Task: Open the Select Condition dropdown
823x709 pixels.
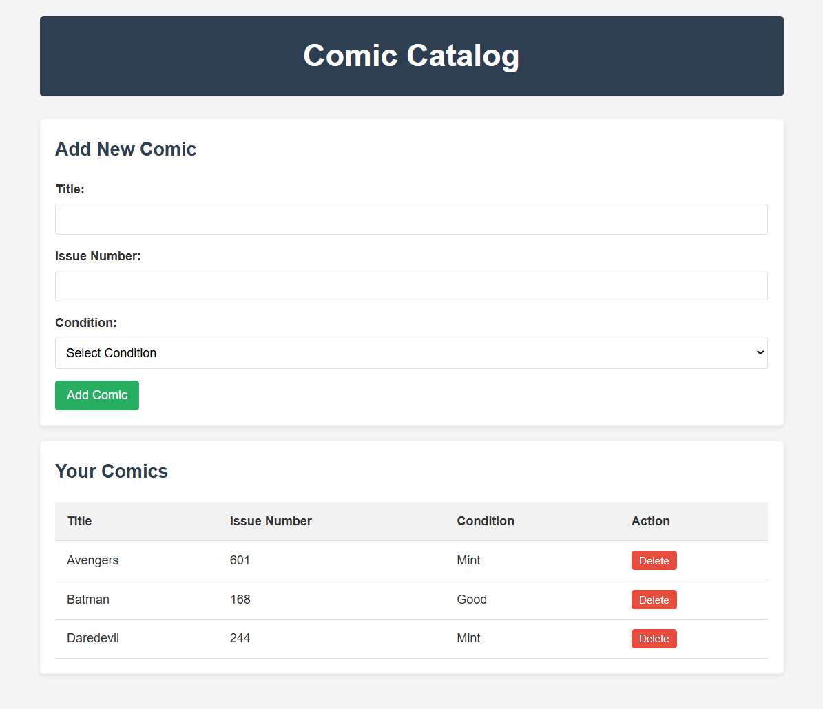Action: pos(411,353)
